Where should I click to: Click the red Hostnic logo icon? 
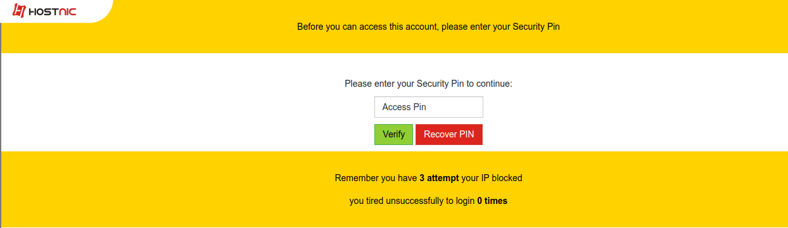[x=19, y=11]
